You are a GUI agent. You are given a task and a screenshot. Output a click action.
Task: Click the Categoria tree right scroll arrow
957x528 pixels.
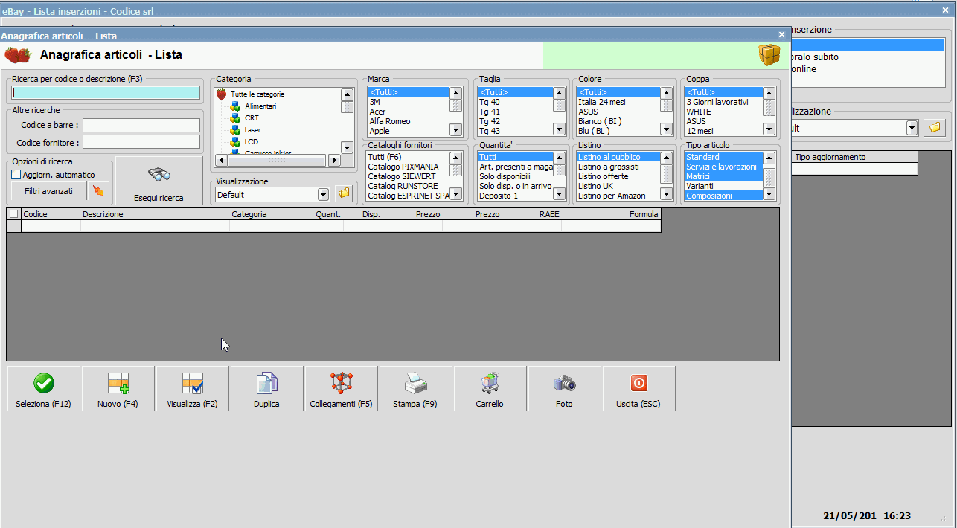point(334,160)
